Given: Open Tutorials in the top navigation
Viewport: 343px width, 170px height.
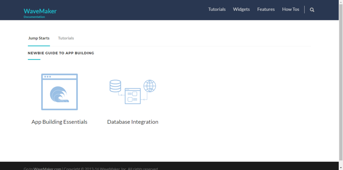Looking at the screenshot, I should pyautogui.click(x=217, y=9).
